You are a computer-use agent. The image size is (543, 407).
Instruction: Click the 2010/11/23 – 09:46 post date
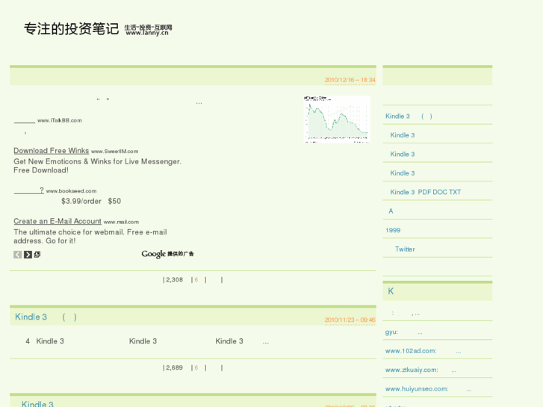350,320
